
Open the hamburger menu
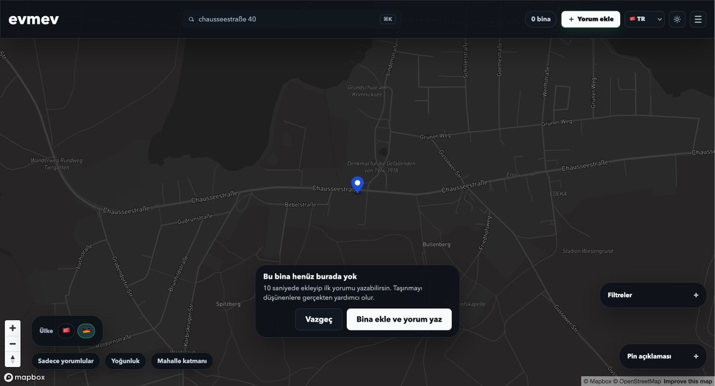coord(698,19)
